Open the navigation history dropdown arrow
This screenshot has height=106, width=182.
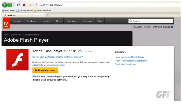pyautogui.click(x=14, y=5)
